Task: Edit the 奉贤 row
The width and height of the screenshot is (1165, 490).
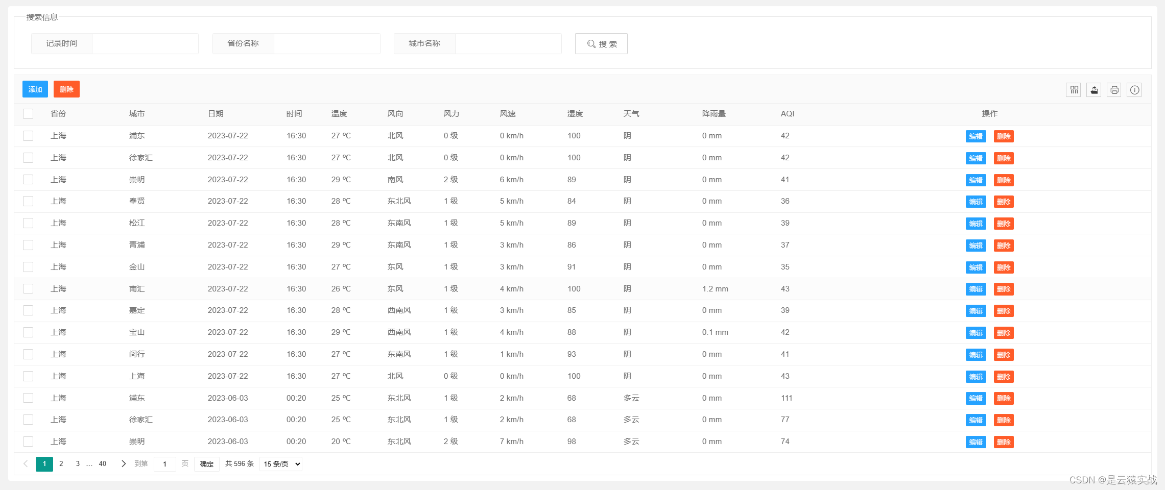Action: (976, 202)
